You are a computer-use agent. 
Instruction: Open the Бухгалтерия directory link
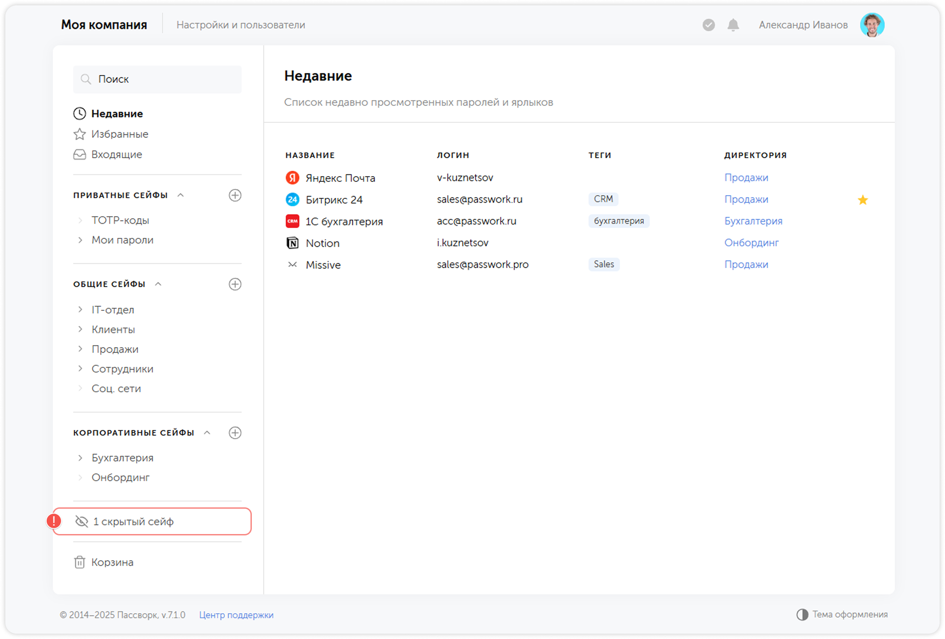(x=753, y=221)
